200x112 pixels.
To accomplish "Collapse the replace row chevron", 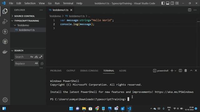I will pyautogui.click(x=12, y=60).
